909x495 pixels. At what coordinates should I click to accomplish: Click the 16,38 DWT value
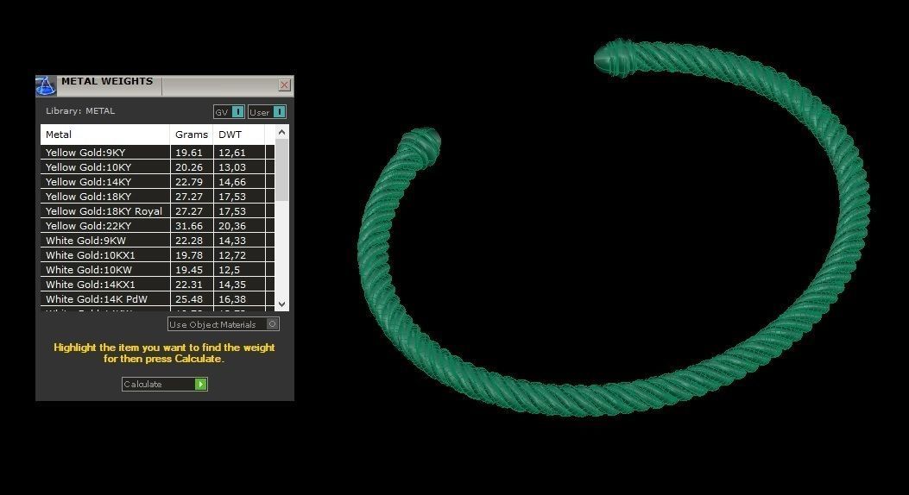(x=232, y=299)
